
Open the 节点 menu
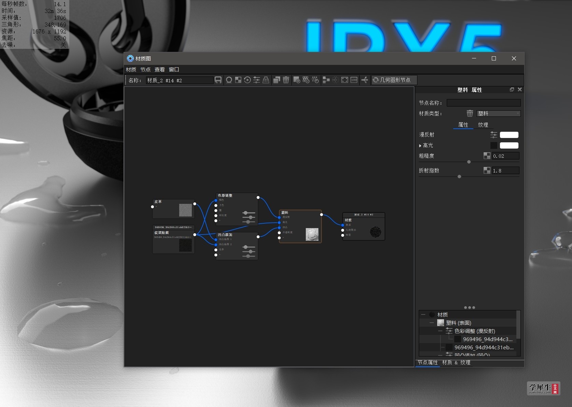tap(145, 69)
